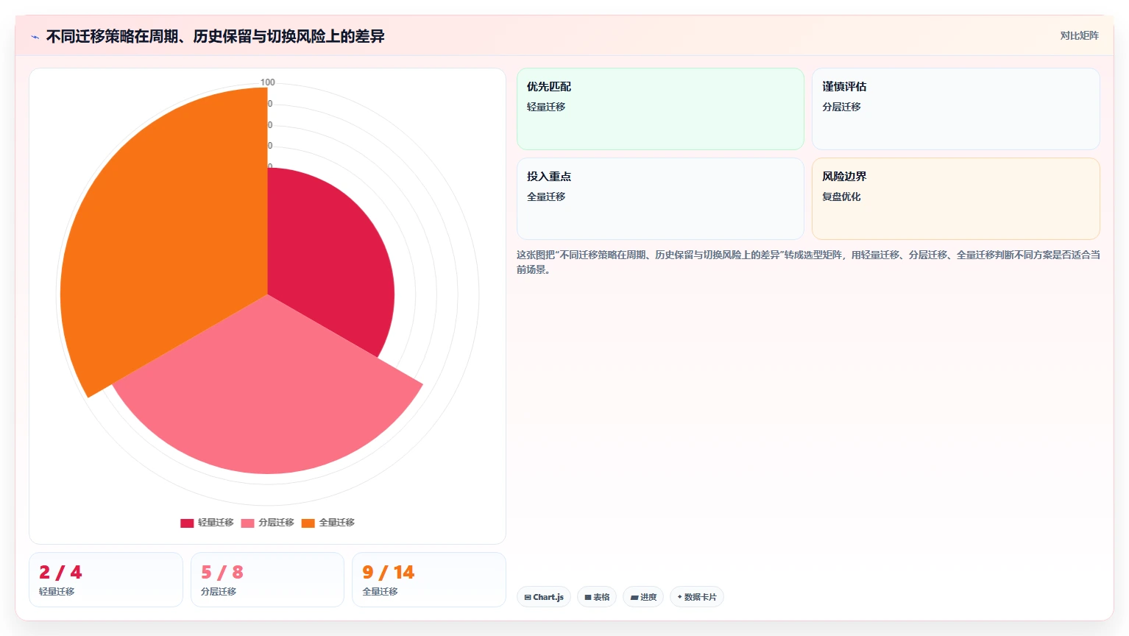
Task: Click the 数据卡片 tag chip
Action: [x=697, y=597]
